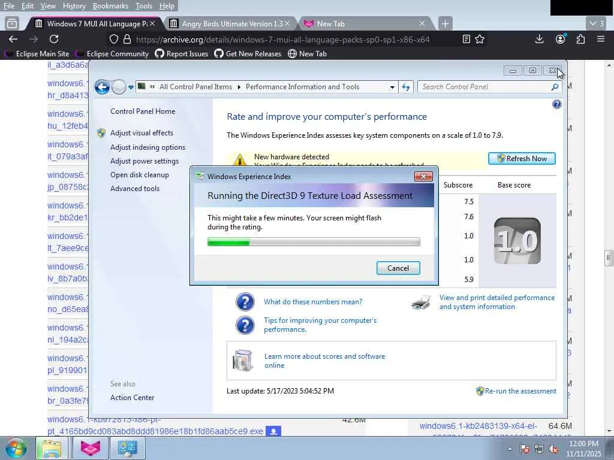Show hidden tray icons arrow
614x460 pixels.
point(510,449)
